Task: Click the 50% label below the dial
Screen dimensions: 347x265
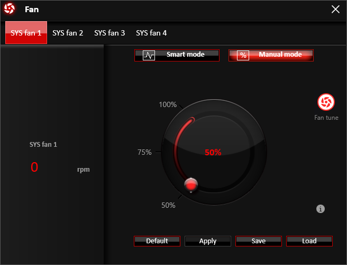Action: click(x=168, y=205)
